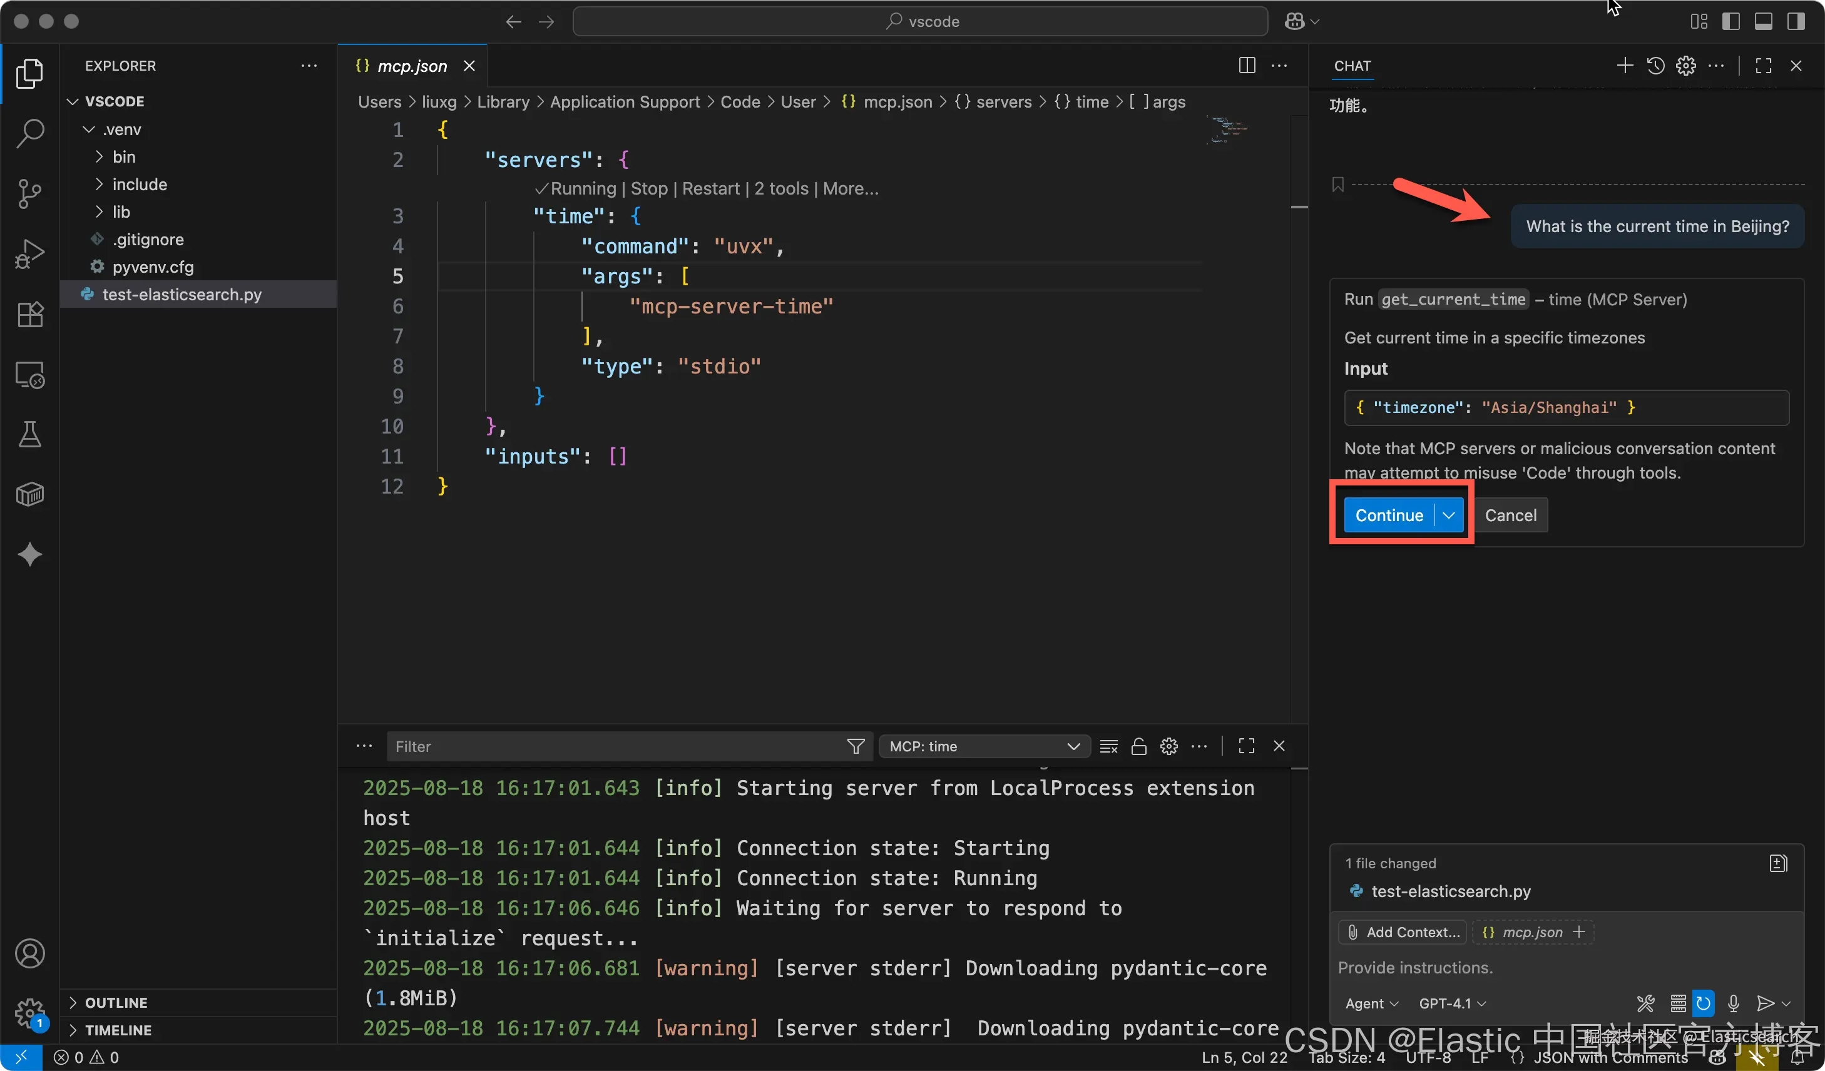Click the vscode command center search box

pos(921,22)
